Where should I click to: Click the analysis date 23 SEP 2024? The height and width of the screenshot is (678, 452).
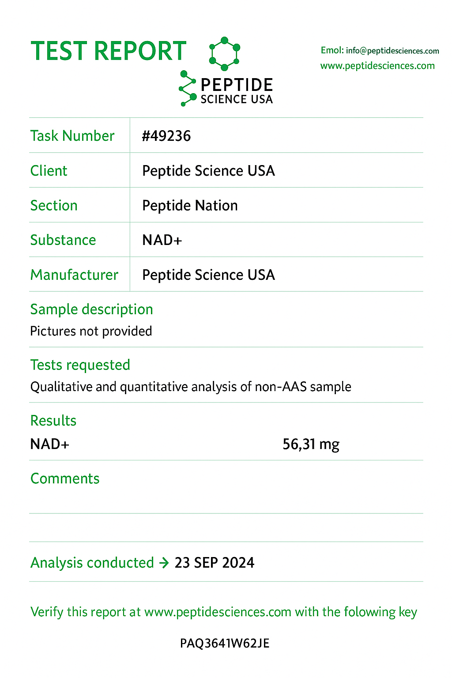(215, 563)
